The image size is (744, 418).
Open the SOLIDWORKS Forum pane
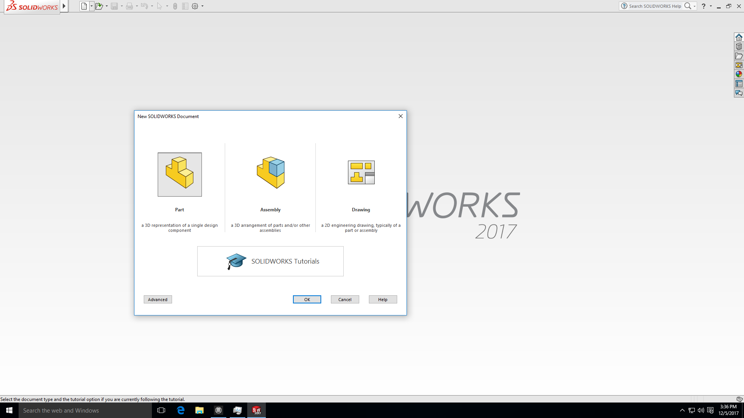click(x=739, y=93)
